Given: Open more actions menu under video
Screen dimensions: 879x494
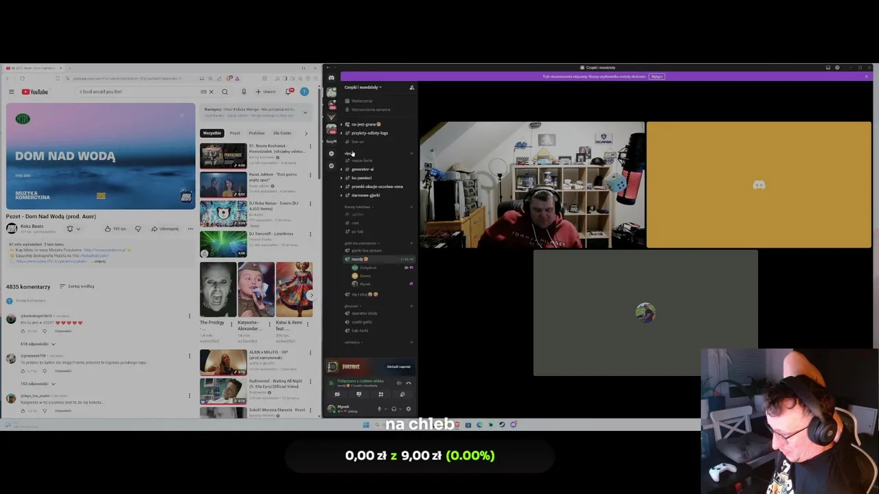Looking at the screenshot, I should point(190,228).
